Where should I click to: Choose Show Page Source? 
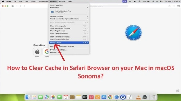point(69,31)
